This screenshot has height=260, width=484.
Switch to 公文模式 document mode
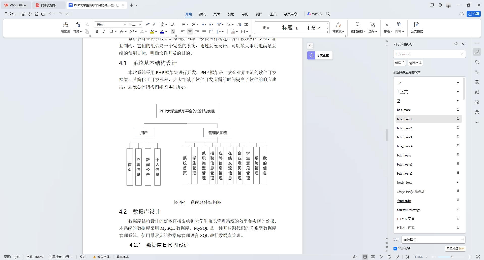(417, 27)
